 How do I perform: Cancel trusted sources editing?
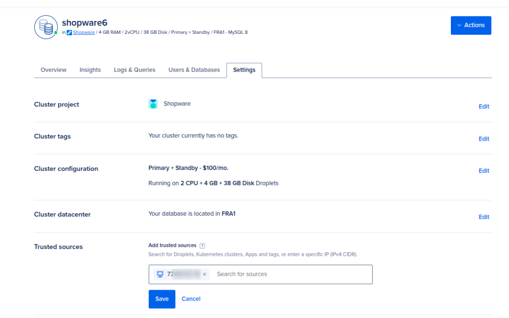point(191,299)
